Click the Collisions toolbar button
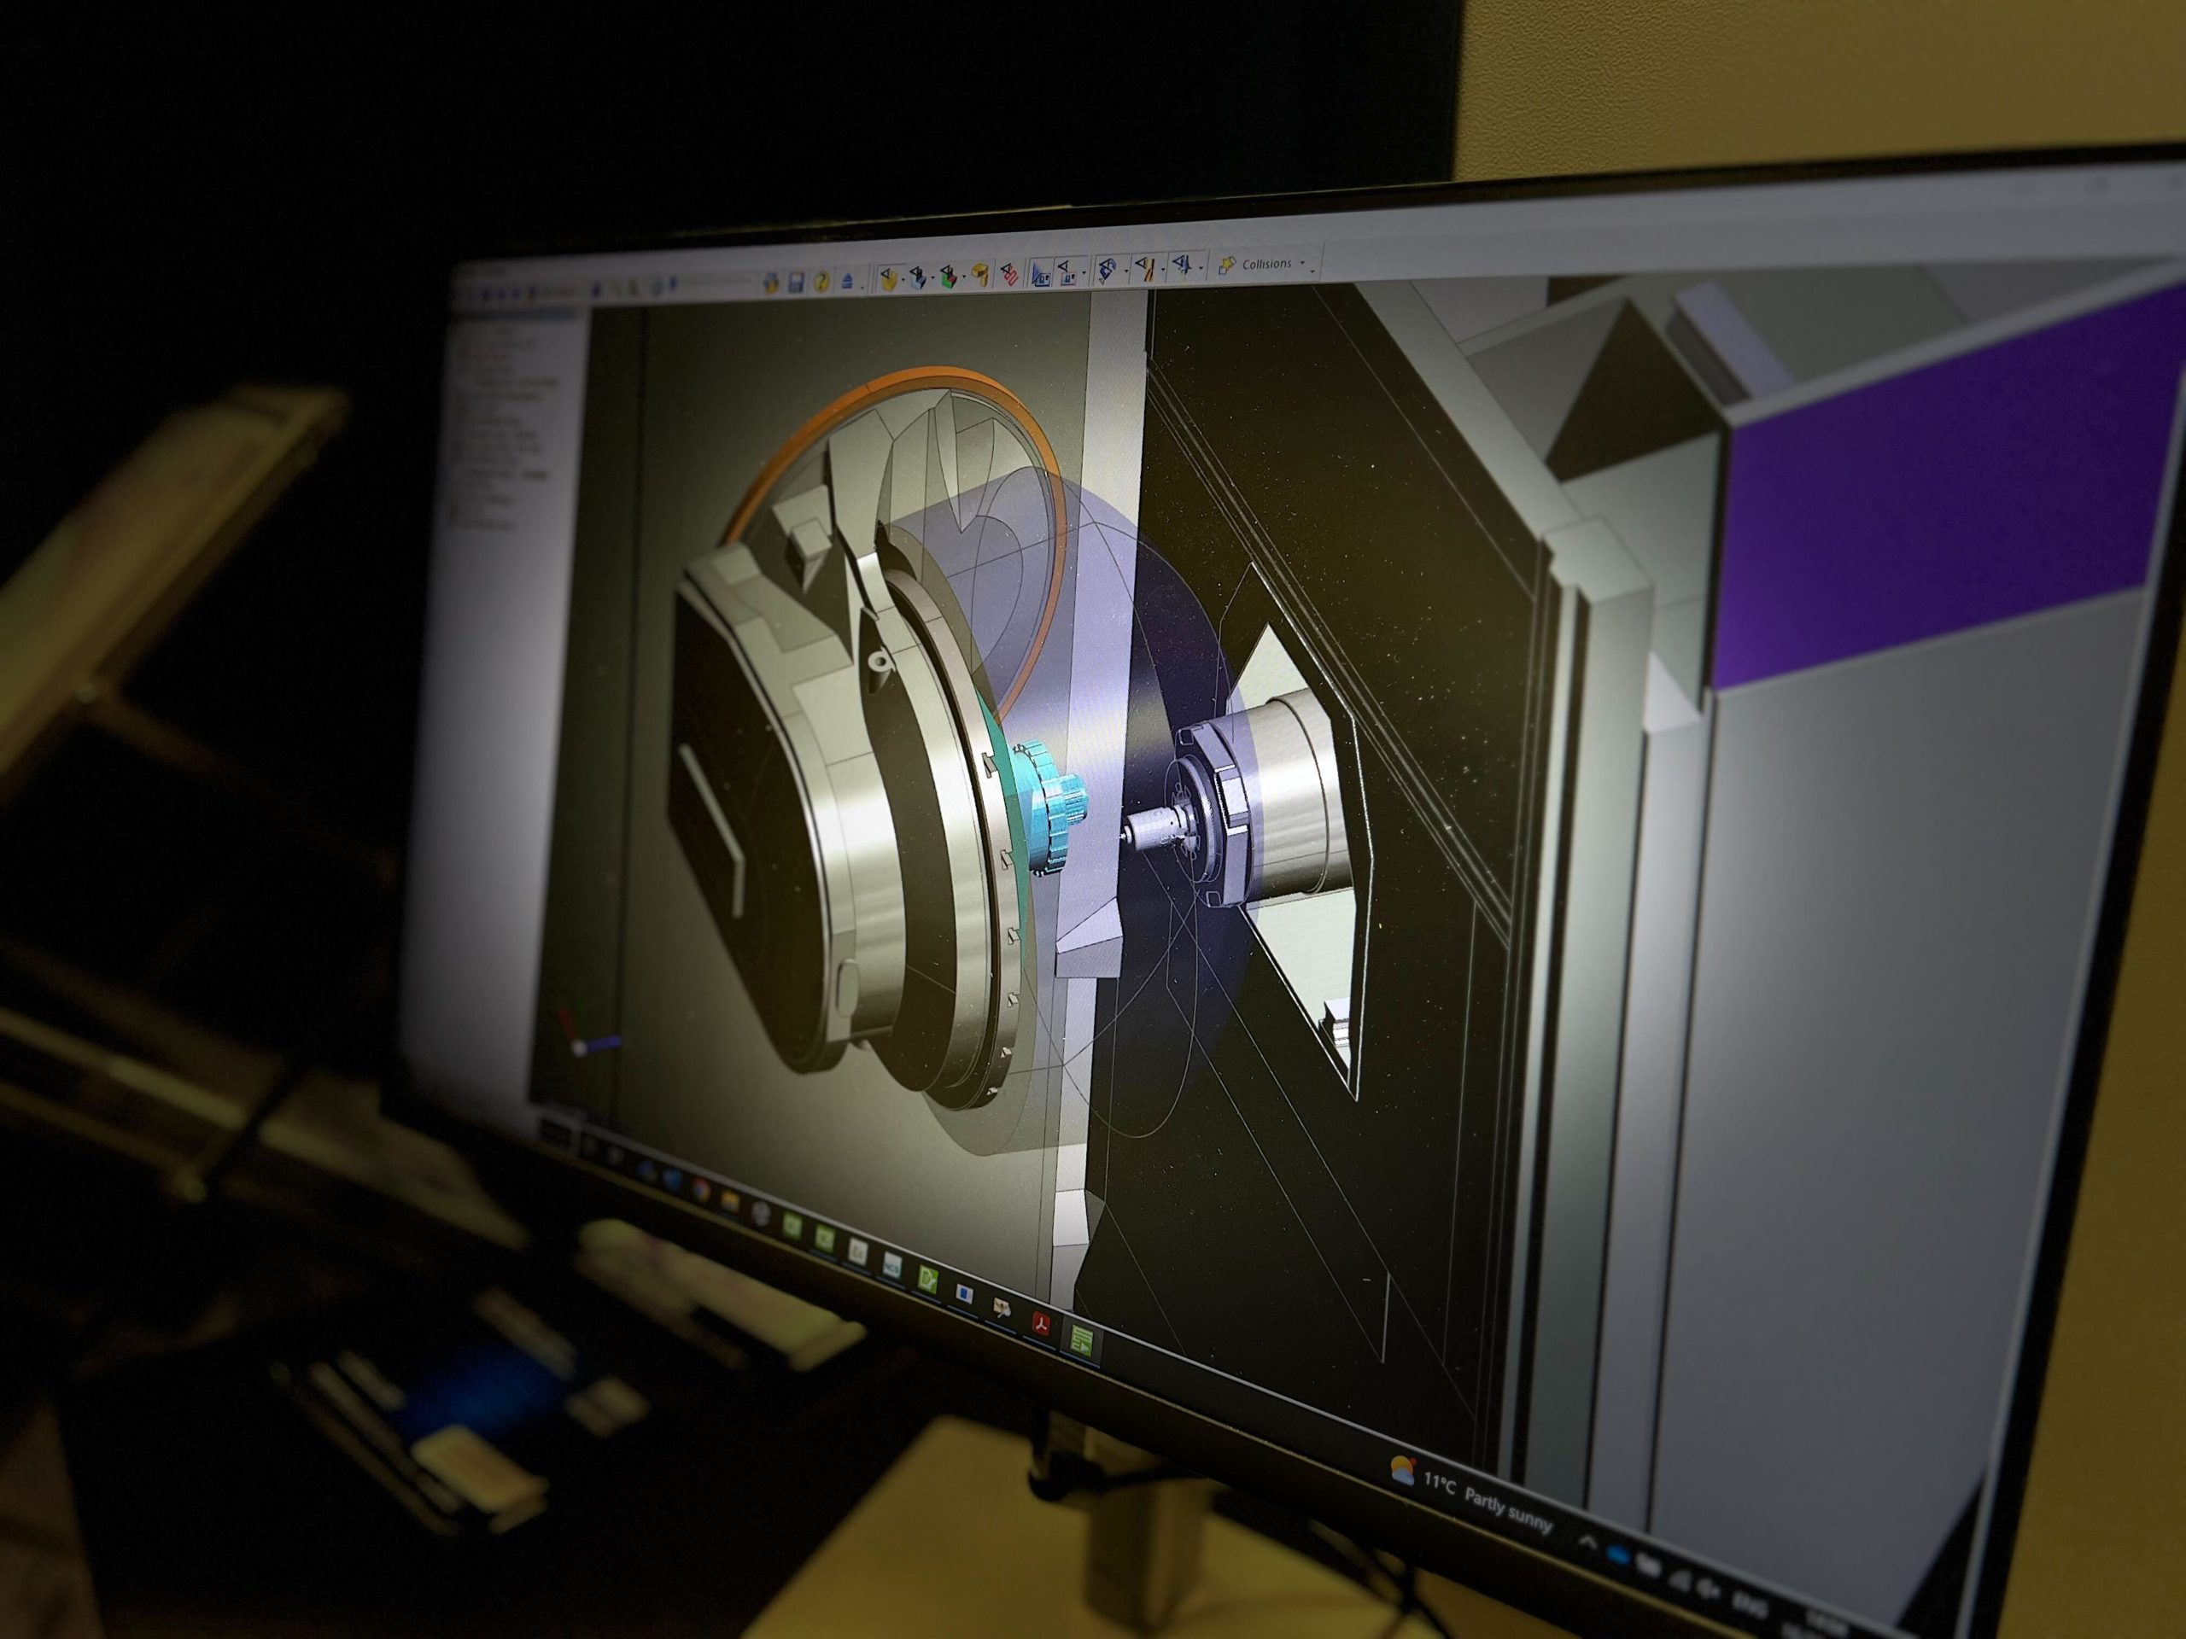 pos(1266,264)
